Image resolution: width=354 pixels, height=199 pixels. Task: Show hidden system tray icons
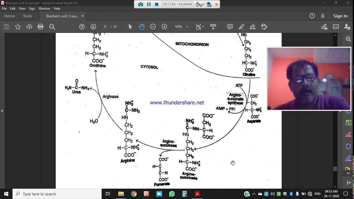click(254, 194)
